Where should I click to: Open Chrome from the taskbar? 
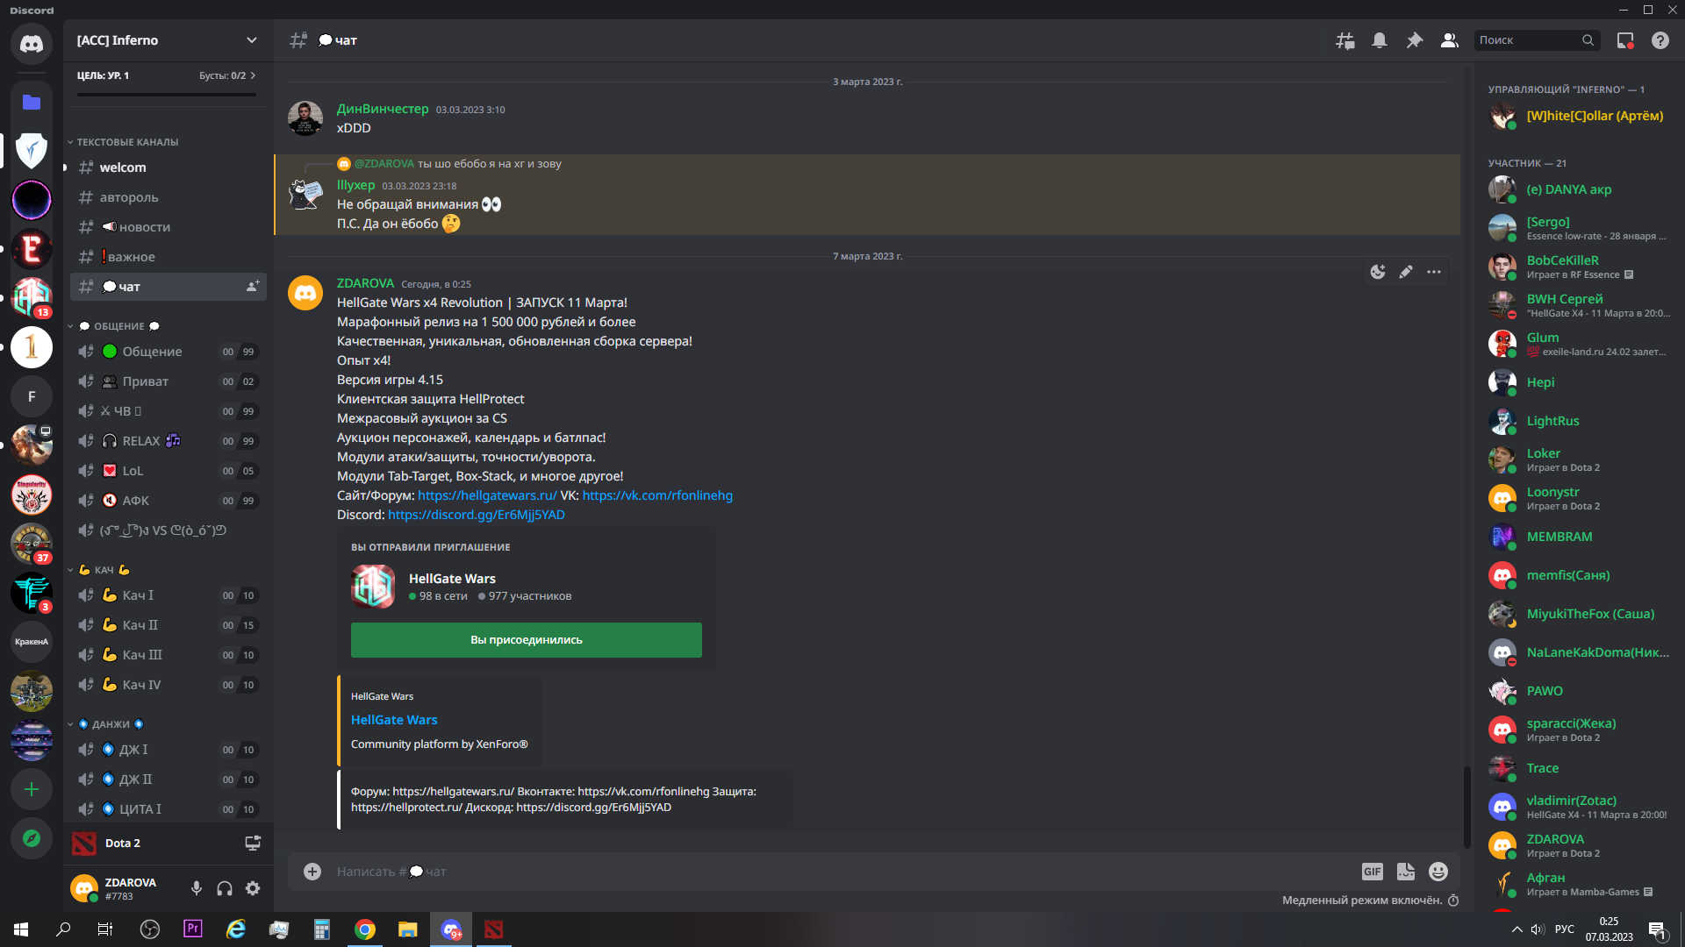point(365,929)
